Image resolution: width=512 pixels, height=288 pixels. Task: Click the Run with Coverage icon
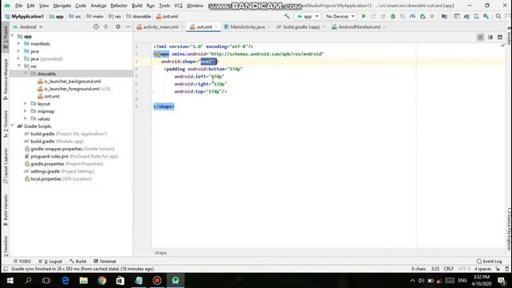(402, 16)
